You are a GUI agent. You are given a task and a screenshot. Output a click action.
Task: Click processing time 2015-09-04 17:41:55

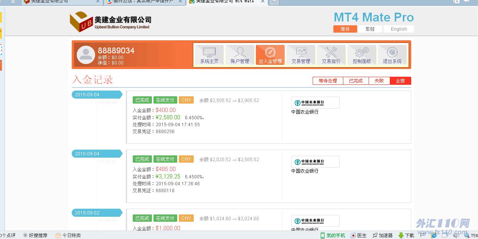[x=178, y=125]
